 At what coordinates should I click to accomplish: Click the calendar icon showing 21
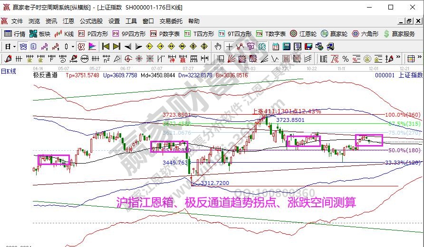(x=276, y=46)
